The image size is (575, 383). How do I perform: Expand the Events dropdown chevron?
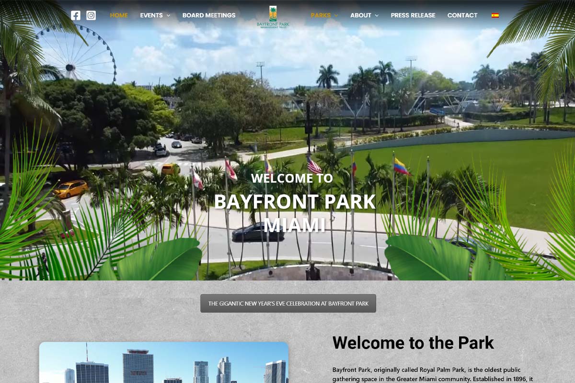point(168,16)
